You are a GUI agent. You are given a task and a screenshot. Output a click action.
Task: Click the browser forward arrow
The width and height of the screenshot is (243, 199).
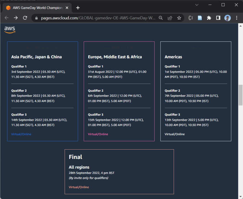pyautogui.click(x=16, y=18)
